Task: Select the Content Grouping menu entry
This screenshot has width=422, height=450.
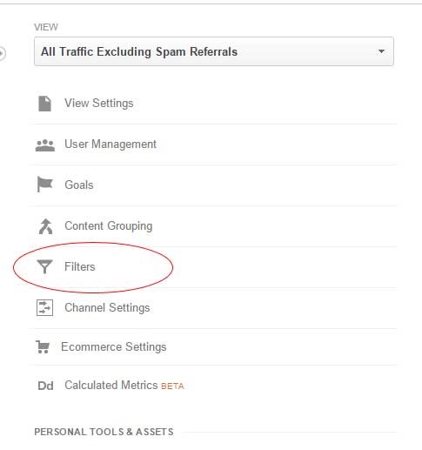Action: (x=109, y=226)
